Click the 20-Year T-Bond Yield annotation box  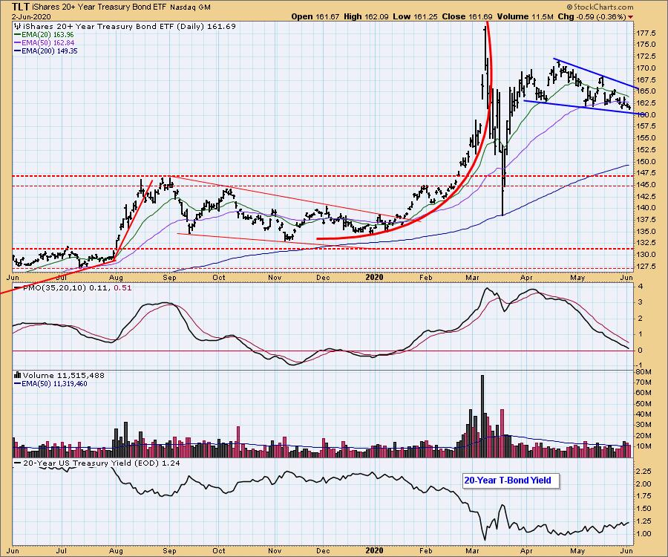(x=511, y=481)
